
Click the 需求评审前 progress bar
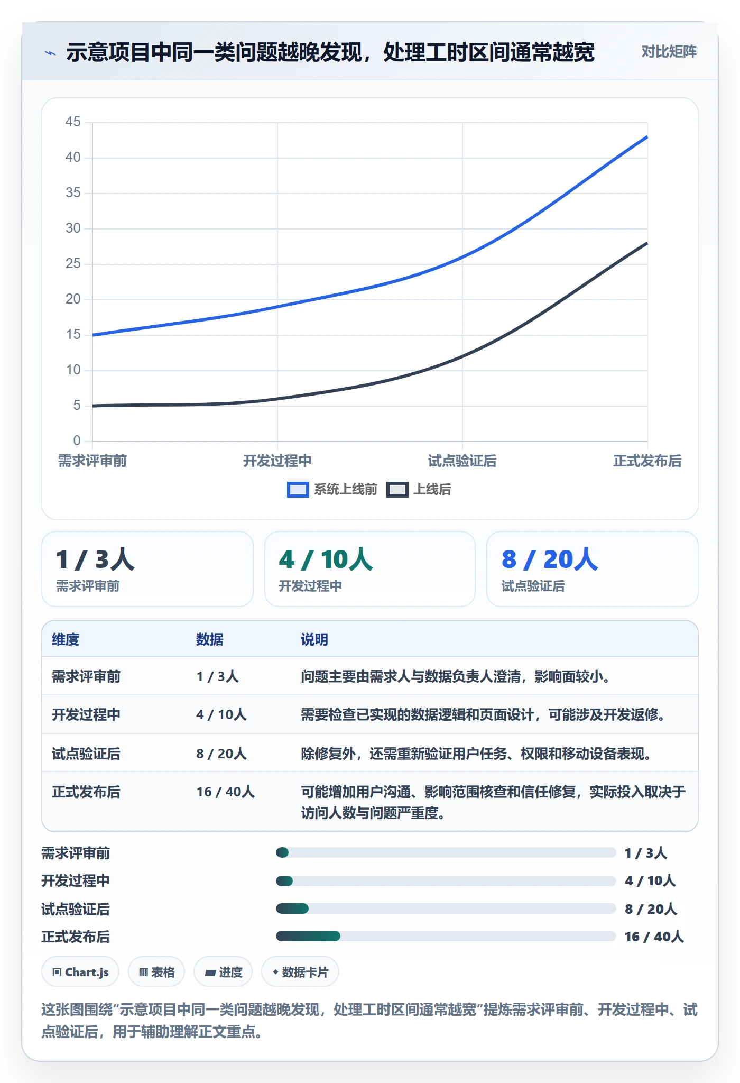(446, 852)
